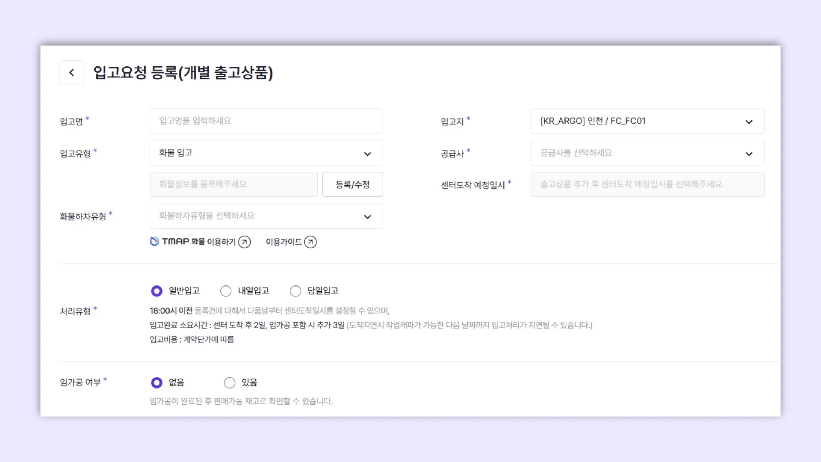Open the 이용가이드 link
The image size is (821, 462).
pyautogui.click(x=284, y=242)
